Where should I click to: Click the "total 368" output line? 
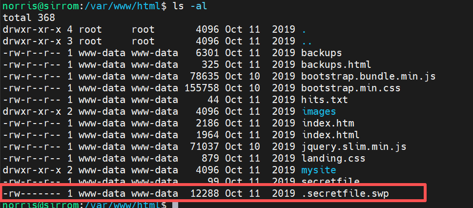tap(29, 18)
